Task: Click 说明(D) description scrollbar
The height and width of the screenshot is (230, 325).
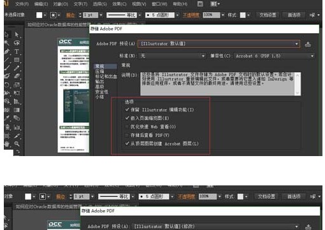Action: [x=298, y=84]
